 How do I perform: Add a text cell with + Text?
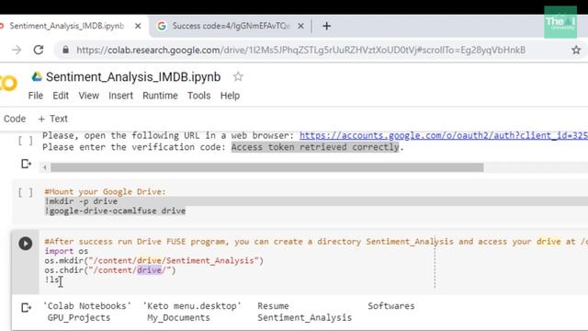(53, 119)
